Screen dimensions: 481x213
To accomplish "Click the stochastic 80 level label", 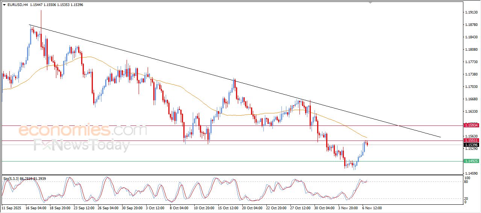I will (466, 182).
